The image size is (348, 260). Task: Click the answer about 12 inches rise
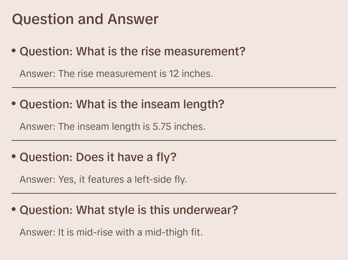tap(116, 73)
